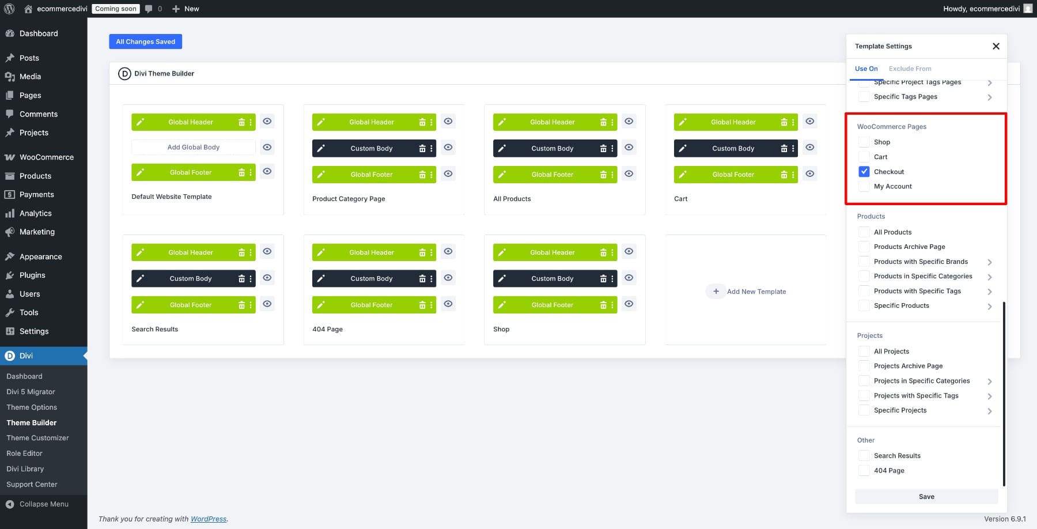Image resolution: width=1037 pixels, height=529 pixels.
Task: Toggle visibility of Shop template Global Footer
Action: point(629,304)
